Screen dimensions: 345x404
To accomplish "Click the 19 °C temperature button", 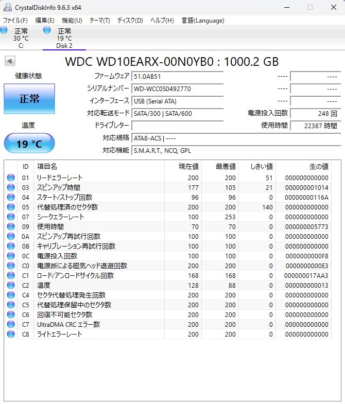I will pos(29,143).
